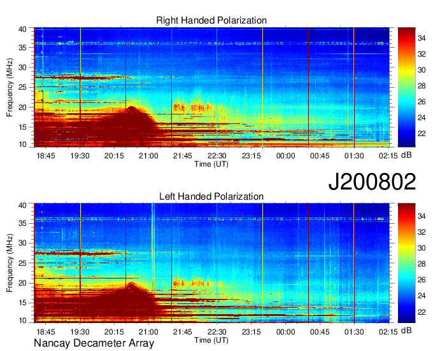Image resolution: width=433 pixels, height=351 pixels.
Task: Click 00:45 tick under Left Handed panel
Action: (320, 332)
